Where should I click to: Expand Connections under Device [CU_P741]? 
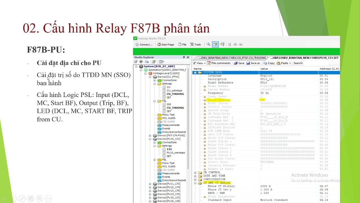click(x=154, y=80)
